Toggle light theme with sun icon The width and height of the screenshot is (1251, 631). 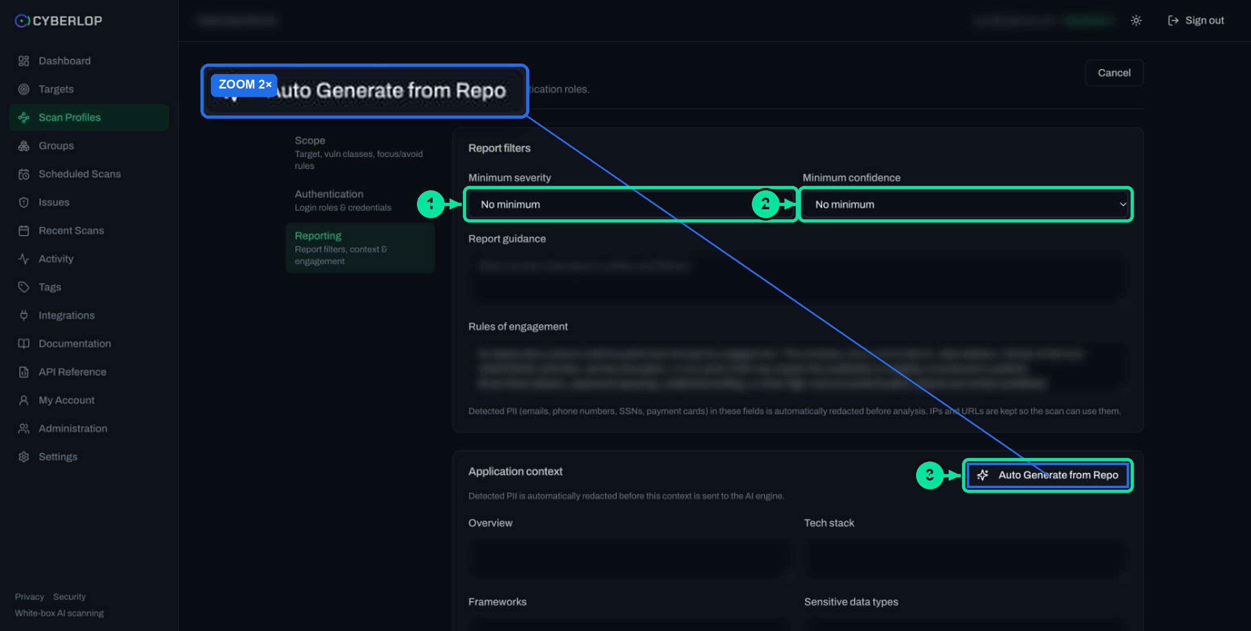[1136, 21]
